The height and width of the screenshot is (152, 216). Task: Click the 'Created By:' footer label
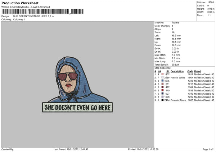(x=8, y=149)
